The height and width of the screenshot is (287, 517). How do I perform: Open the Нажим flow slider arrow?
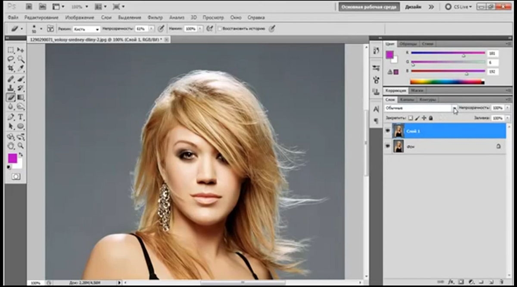(x=200, y=29)
